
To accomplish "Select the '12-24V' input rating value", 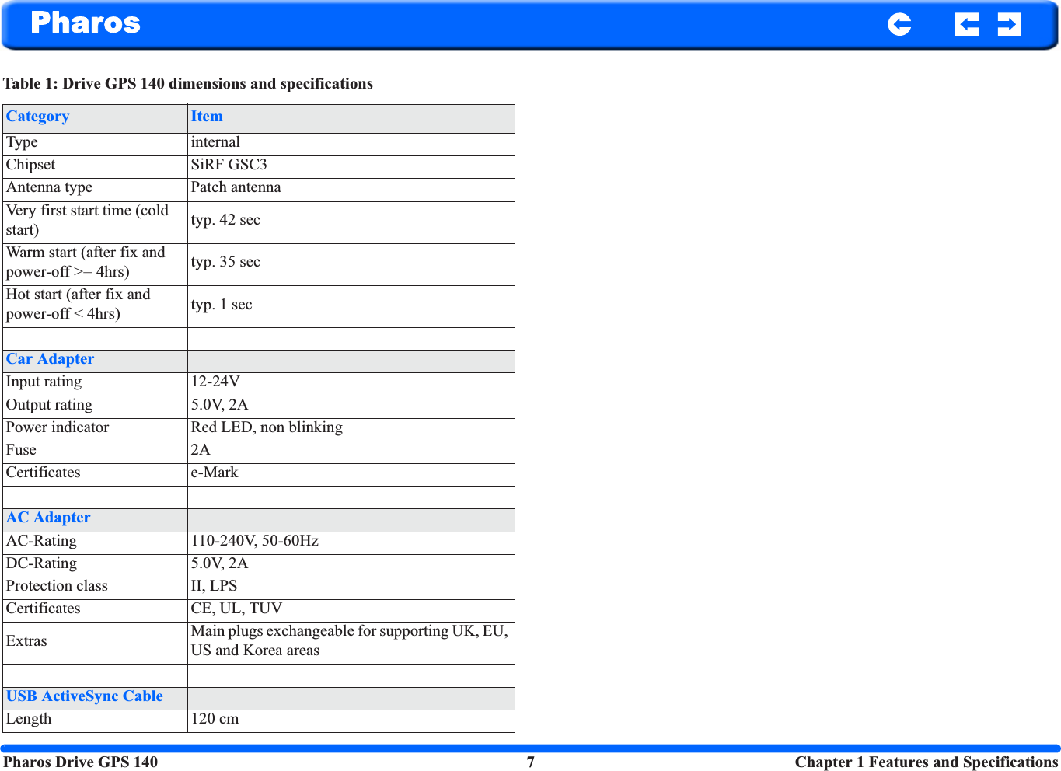I will point(215,382).
